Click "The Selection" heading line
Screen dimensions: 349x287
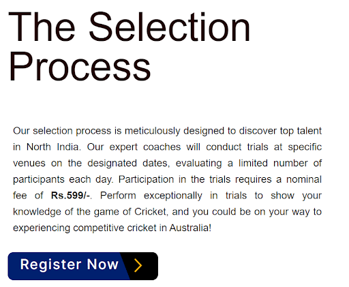point(130,27)
